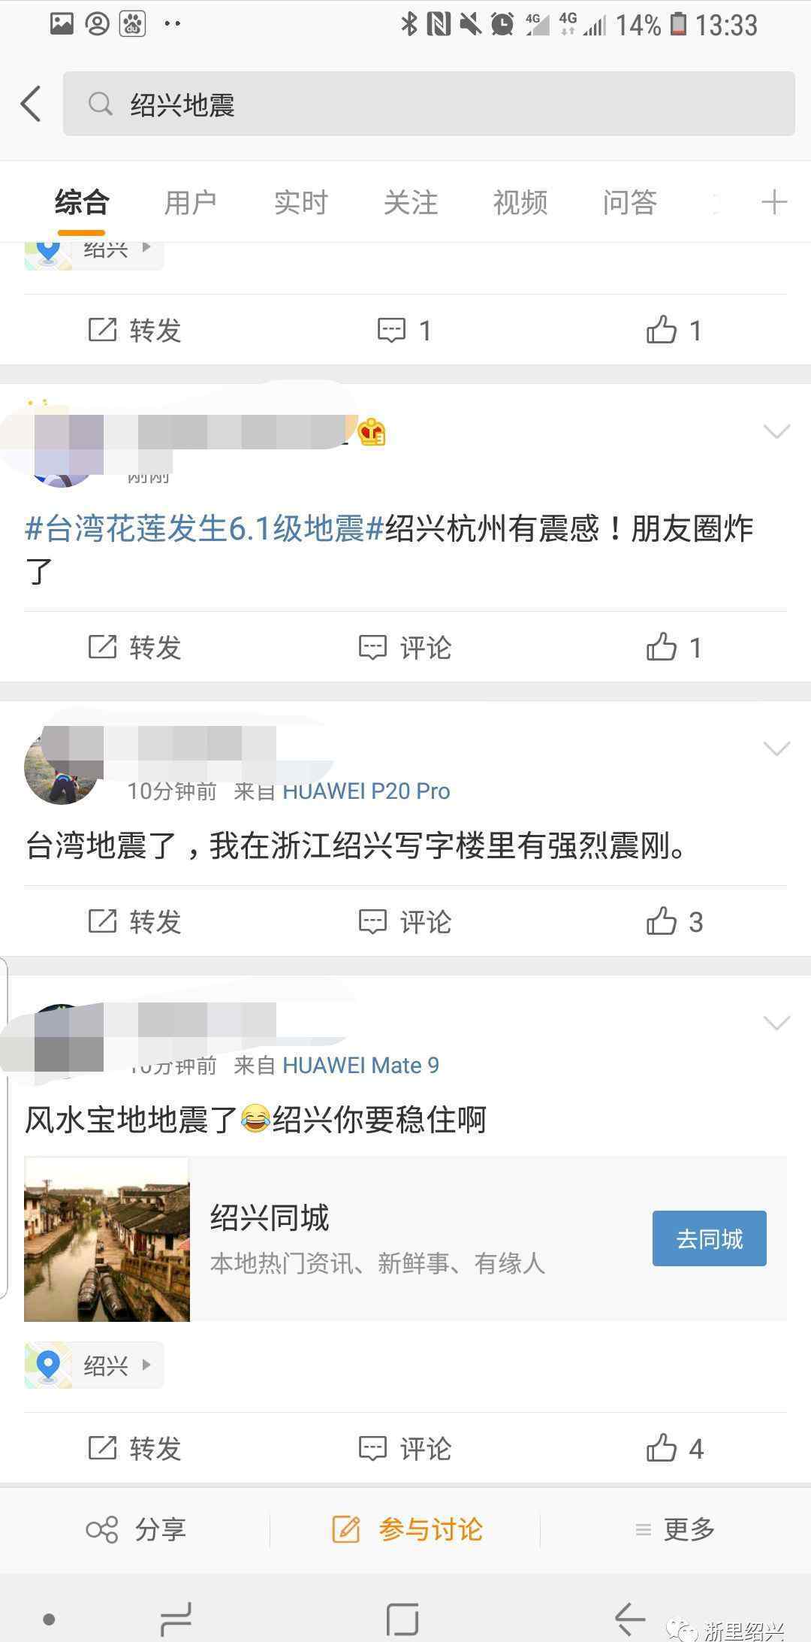
Task: Like the post with 3 likes
Action: pos(674,921)
